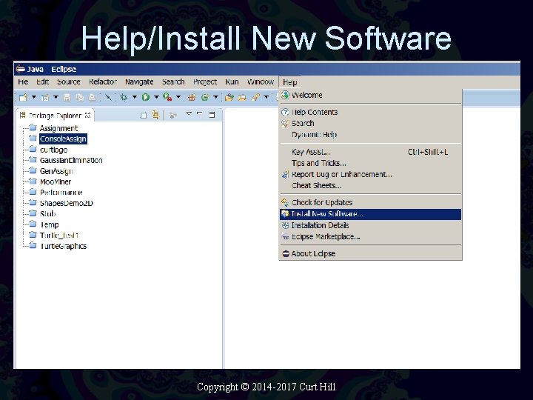Open the Search menu in menu bar
533x400 pixels.
(x=173, y=82)
